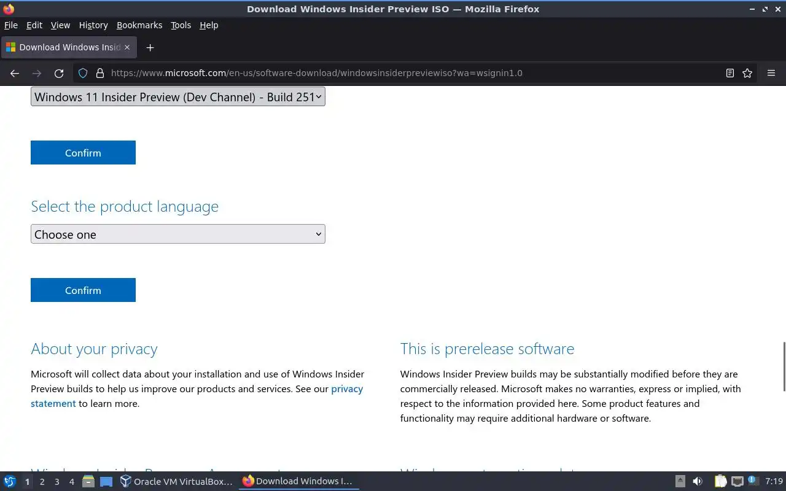Viewport: 786px width, 491px height.
Task: Switch to Oracle VM VirtualBox window
Action: [x=177, y=482]
